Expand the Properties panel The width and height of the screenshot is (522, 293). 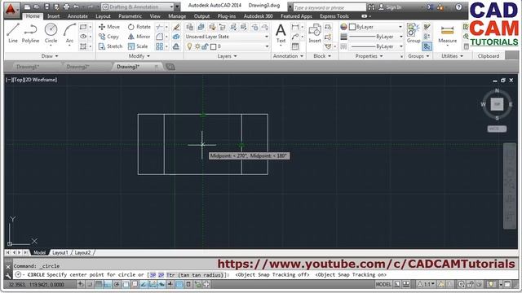(369, 56)
